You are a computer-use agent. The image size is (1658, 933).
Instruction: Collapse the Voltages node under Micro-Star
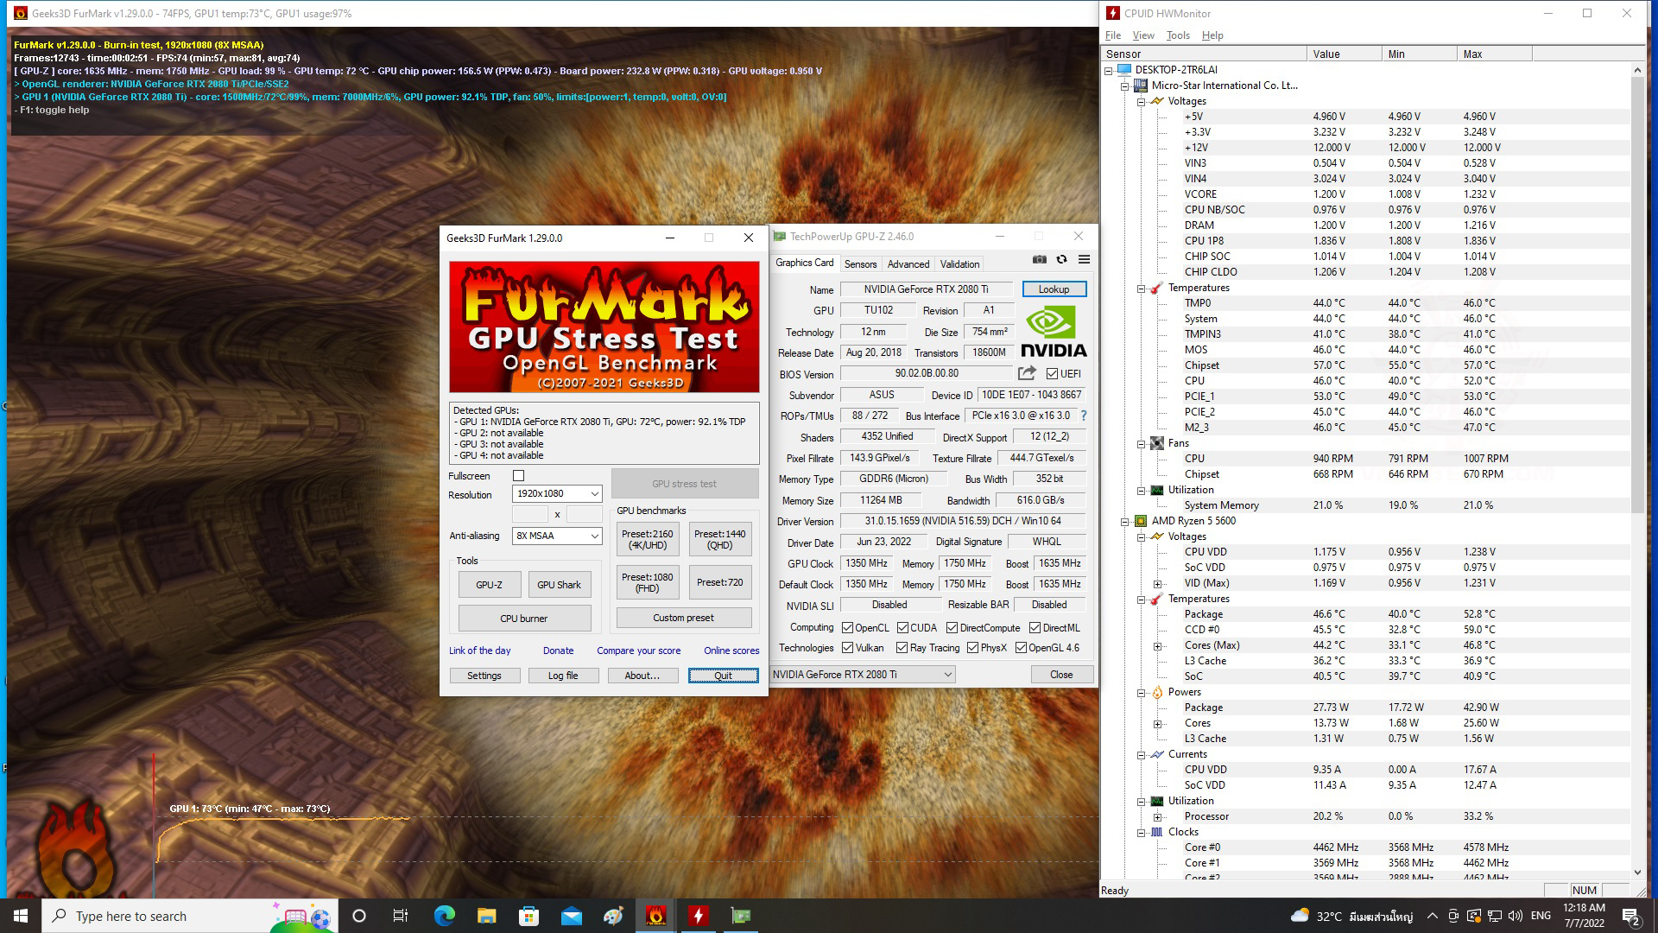tap(1141, 101)
